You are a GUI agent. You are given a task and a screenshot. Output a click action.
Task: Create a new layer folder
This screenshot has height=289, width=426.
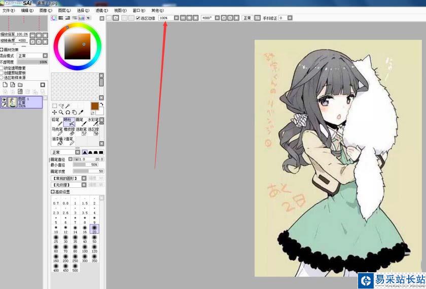click(x=20, y=85)
